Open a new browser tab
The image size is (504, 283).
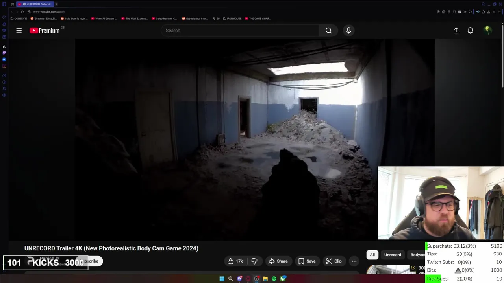56,4
